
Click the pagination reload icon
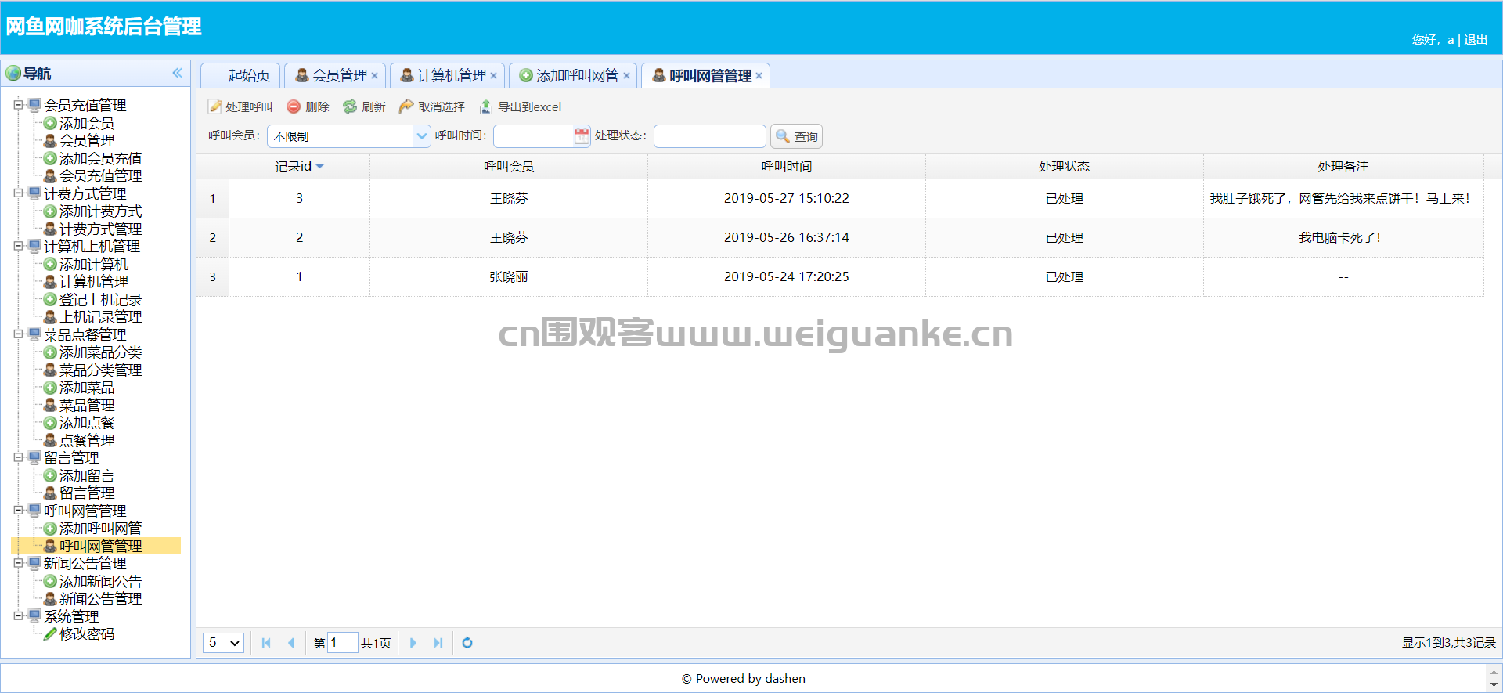click(x=467, y=643)
